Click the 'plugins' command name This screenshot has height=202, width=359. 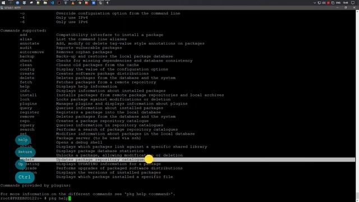28,104
